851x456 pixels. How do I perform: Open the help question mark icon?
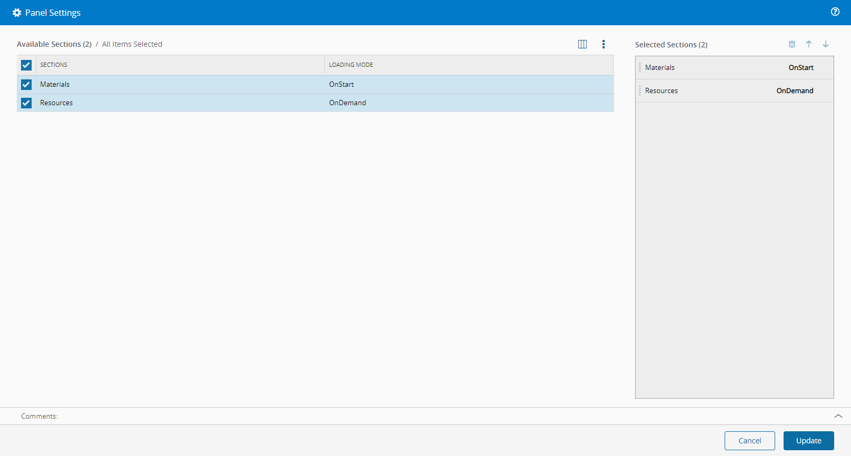[835, 12]
